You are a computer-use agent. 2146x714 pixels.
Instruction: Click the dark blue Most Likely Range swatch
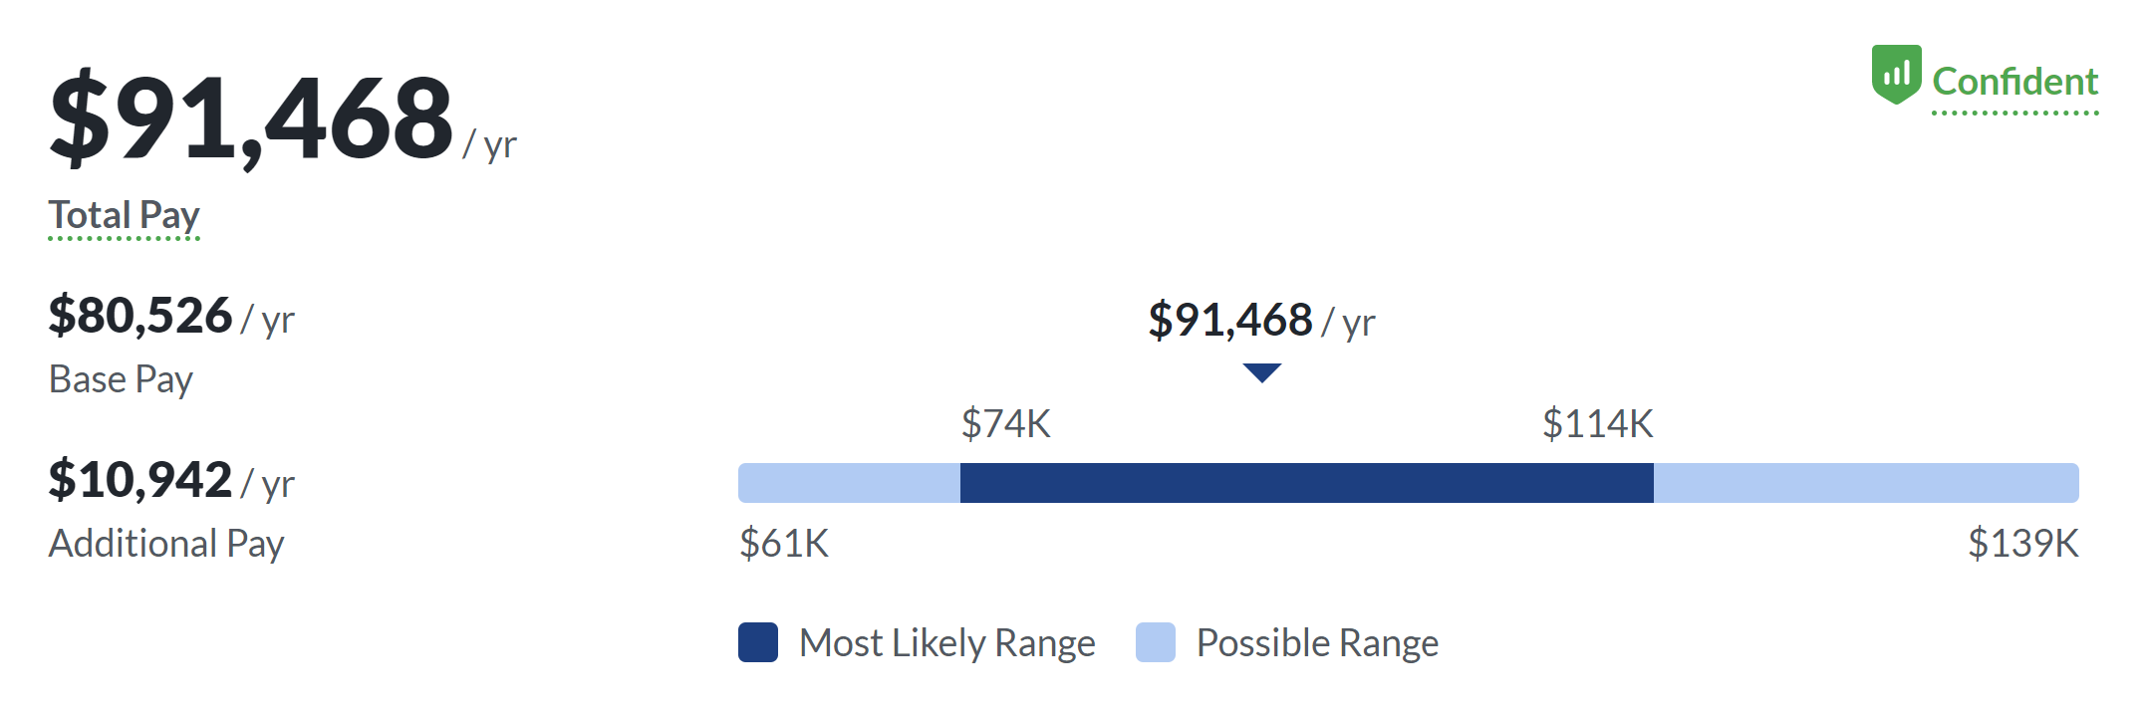[x=758, y=642]
